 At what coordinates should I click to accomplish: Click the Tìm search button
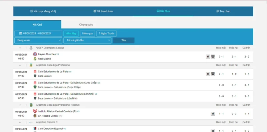[x=123, y=40]
